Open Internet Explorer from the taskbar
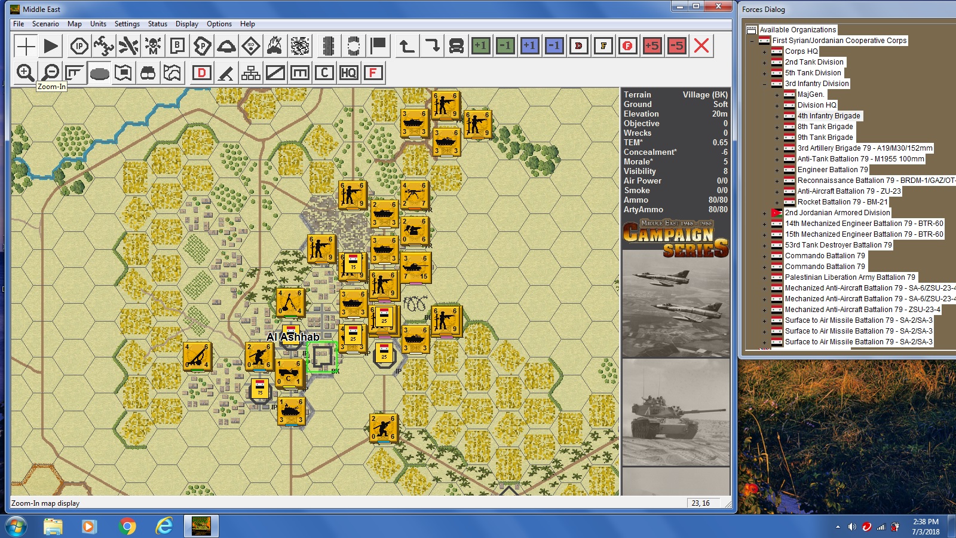This screenshot has width=956, height=538. 164,527
